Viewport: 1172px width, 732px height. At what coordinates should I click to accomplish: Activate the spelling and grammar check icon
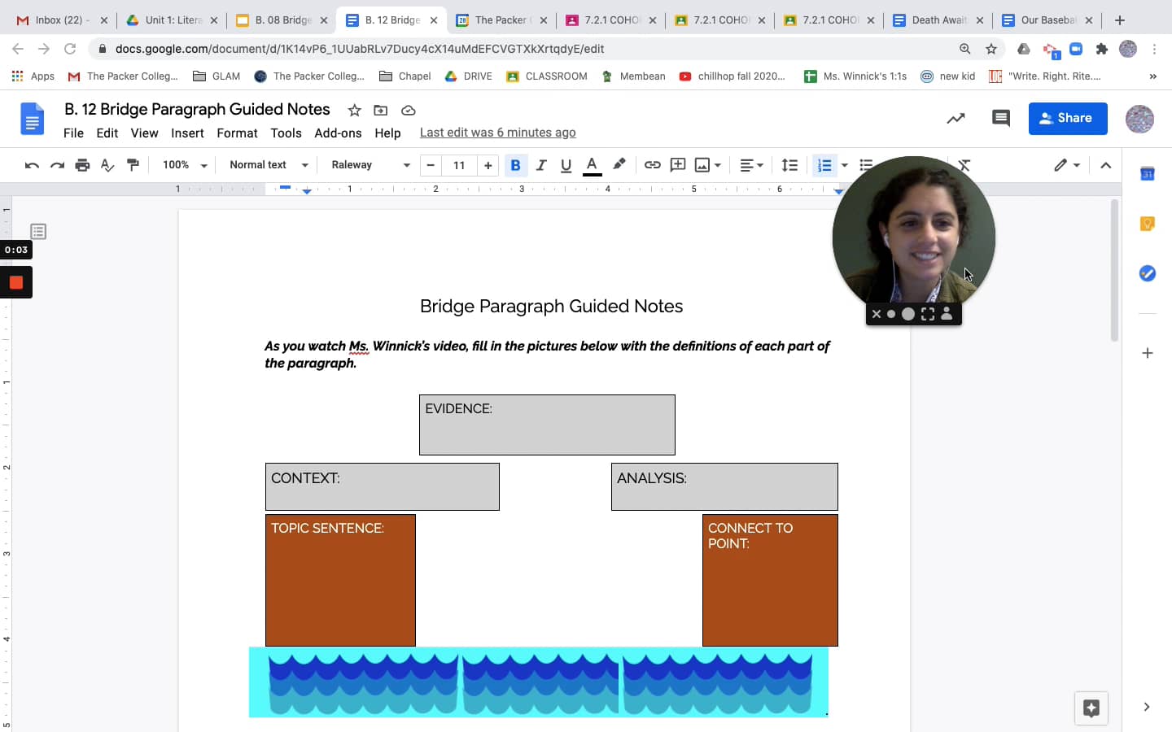click(107, 165)
